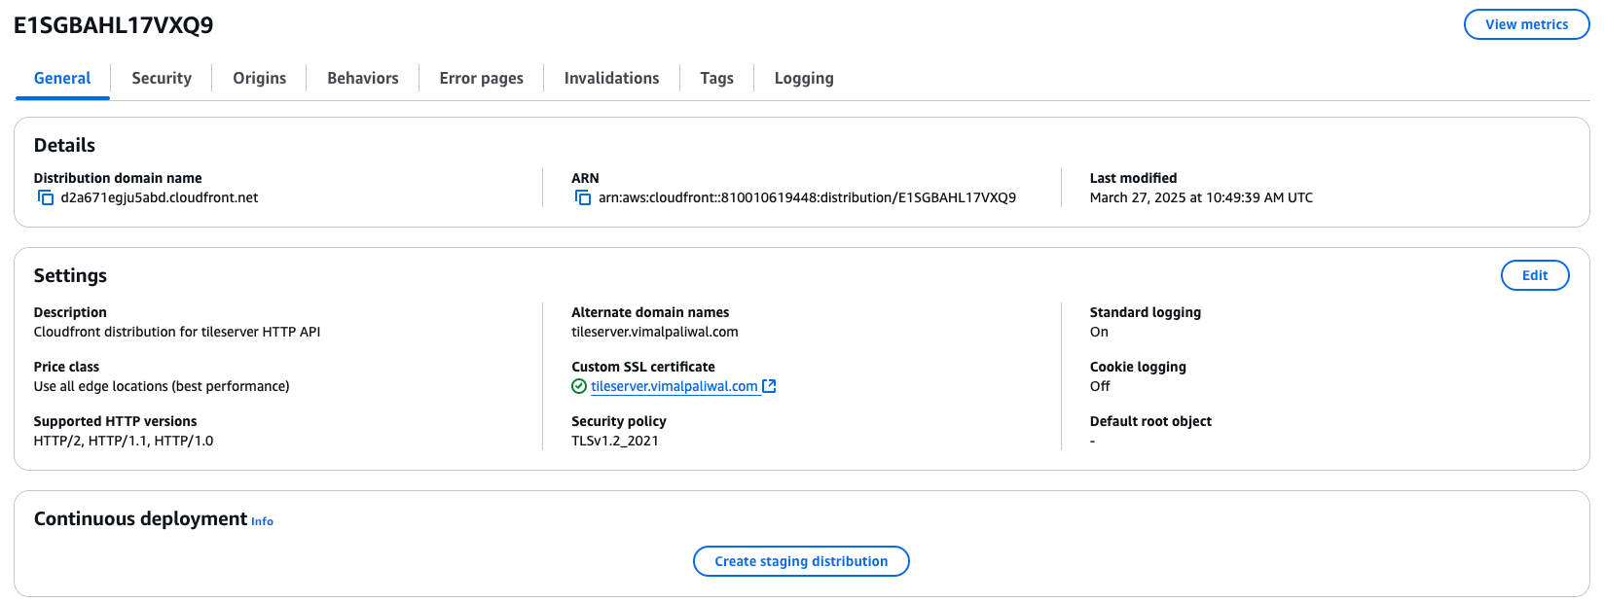Go to the Behaviors tab
The height and width of the screenshot is (603, 1604).
pos(363,78)
